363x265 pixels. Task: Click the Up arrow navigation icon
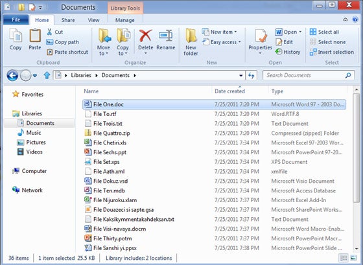(x=47, y=75)
